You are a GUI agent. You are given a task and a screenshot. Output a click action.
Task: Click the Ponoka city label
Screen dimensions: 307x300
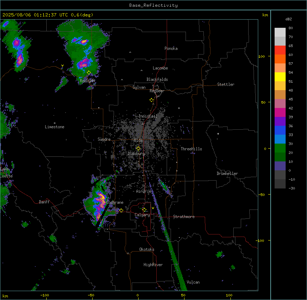[171, 48]
